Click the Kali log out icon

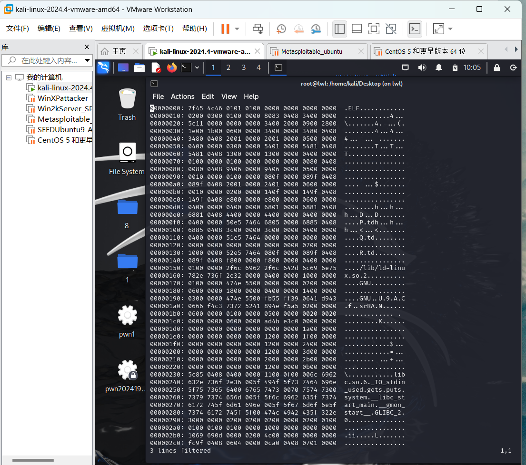(x=513, y=68)
